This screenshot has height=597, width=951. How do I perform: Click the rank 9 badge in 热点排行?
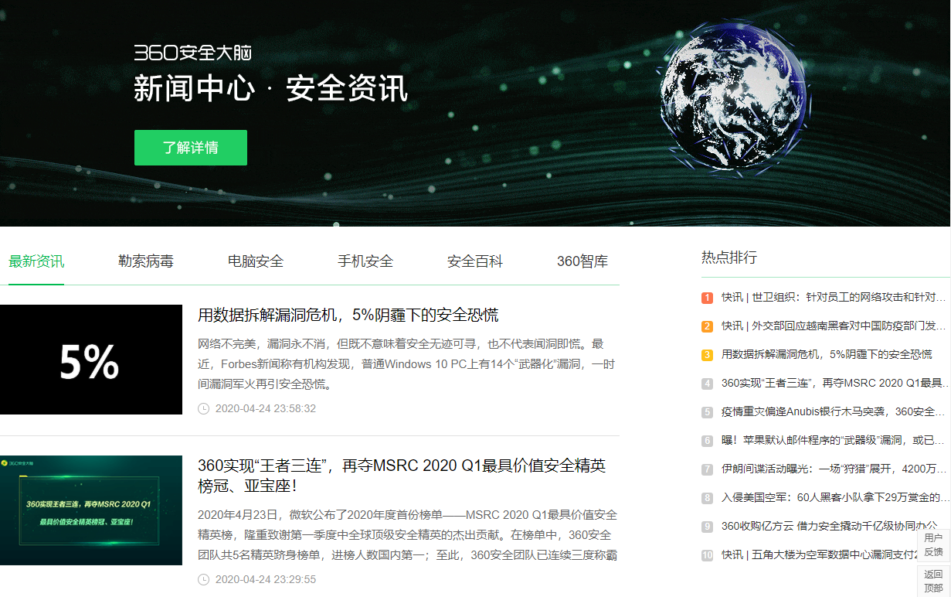pyautogui.click(x=707, y=527)
